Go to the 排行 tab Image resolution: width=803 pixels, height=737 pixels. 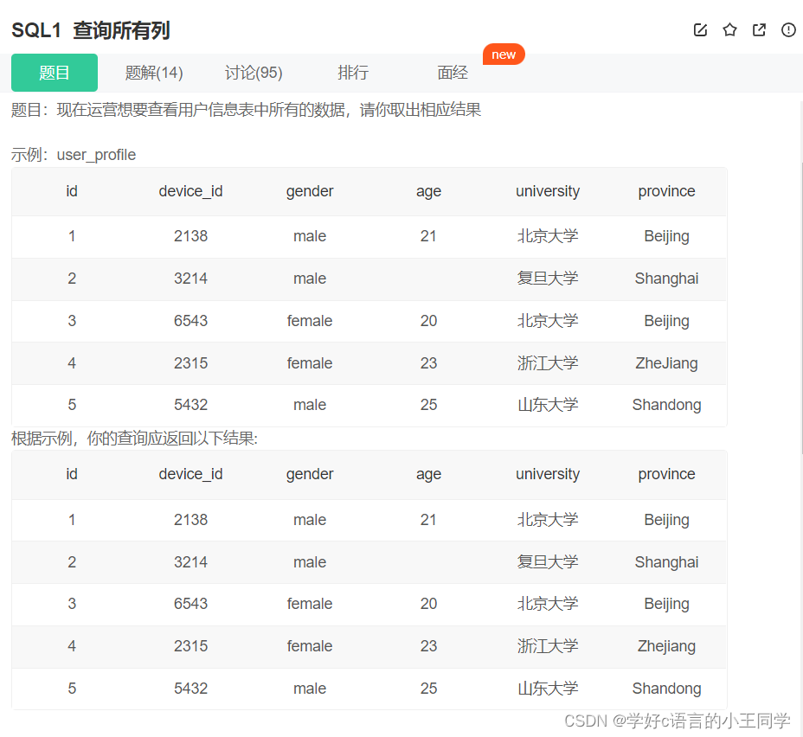click(353, 73)
